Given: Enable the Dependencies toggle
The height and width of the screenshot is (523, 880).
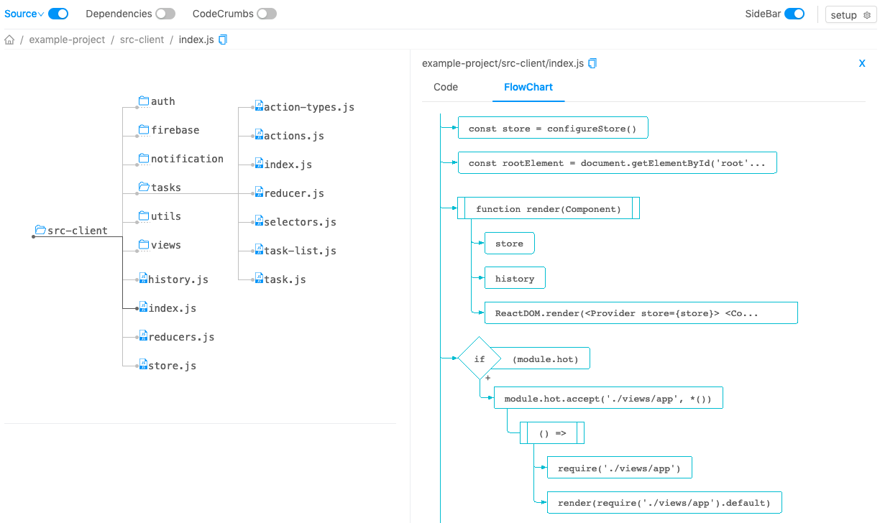Looking at the screenshot, I should click(x=165, y=14).
